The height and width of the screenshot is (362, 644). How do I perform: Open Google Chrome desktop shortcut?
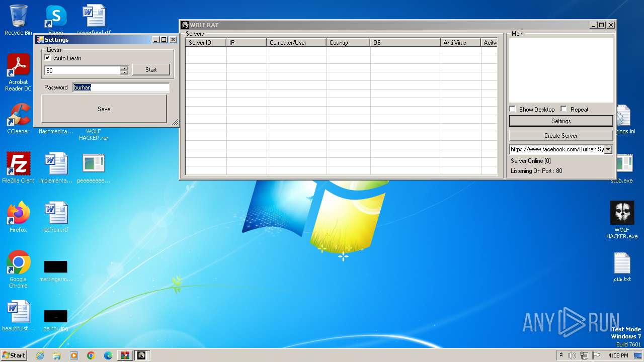[x=18, y=269]
